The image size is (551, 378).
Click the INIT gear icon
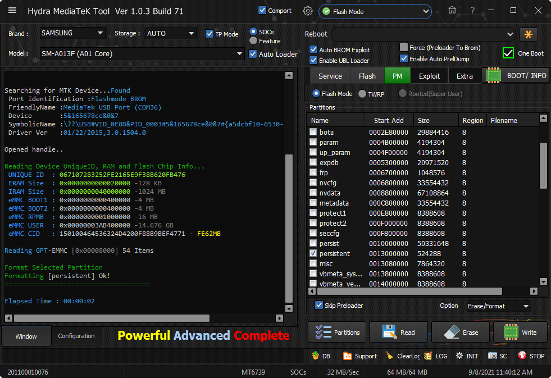tap(459, 356)
